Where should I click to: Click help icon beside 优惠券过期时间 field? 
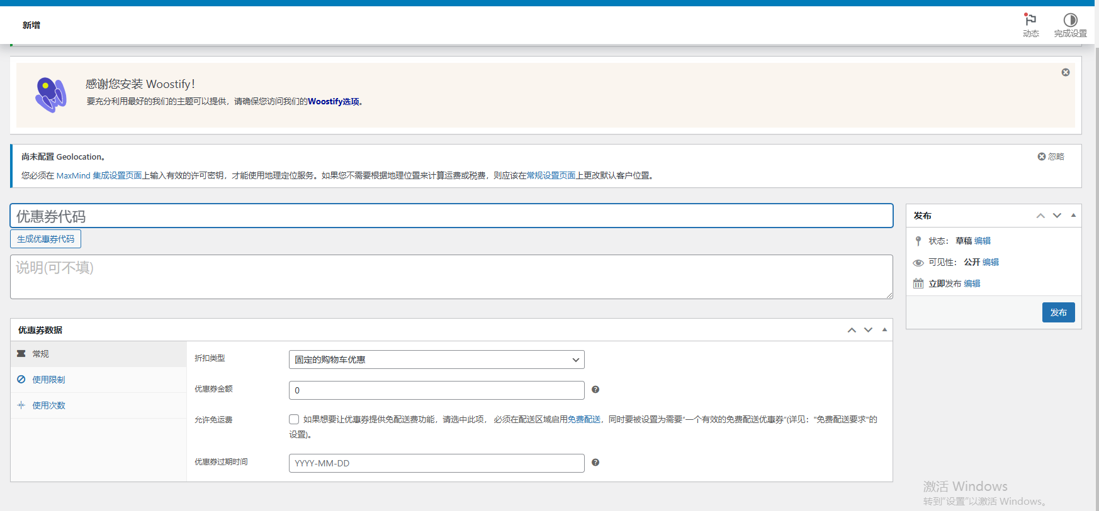tap(595, 463)
